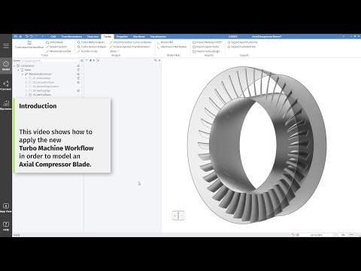Click the compressor 3D model in the viewport
This screenshot has width=361, height=271.
click(x=257, y=145)
